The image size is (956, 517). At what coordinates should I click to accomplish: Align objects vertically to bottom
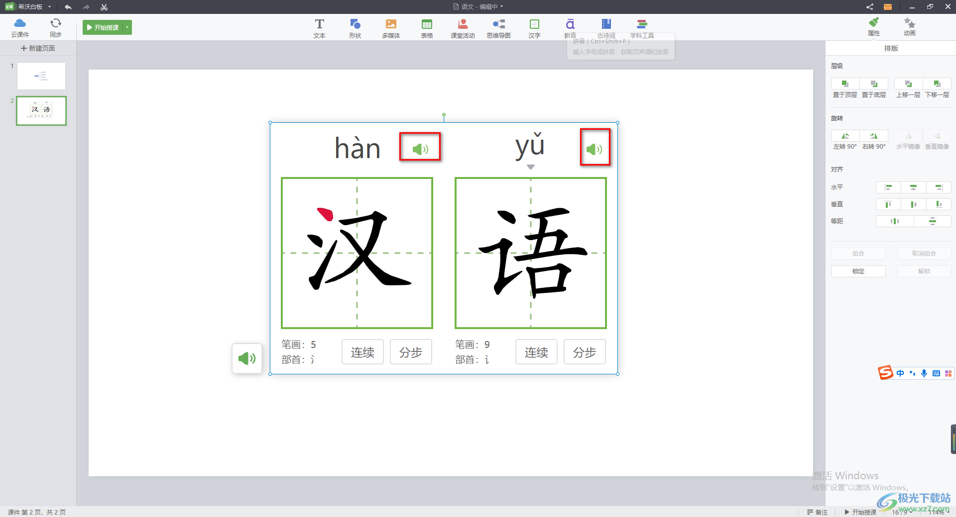pos(939,204)
